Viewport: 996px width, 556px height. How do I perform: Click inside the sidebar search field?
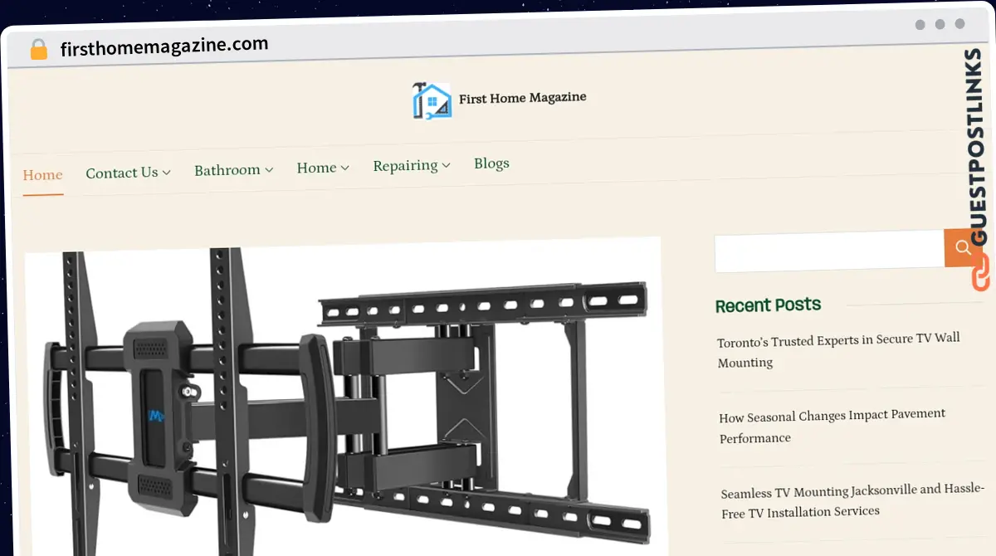pos(828,251)
